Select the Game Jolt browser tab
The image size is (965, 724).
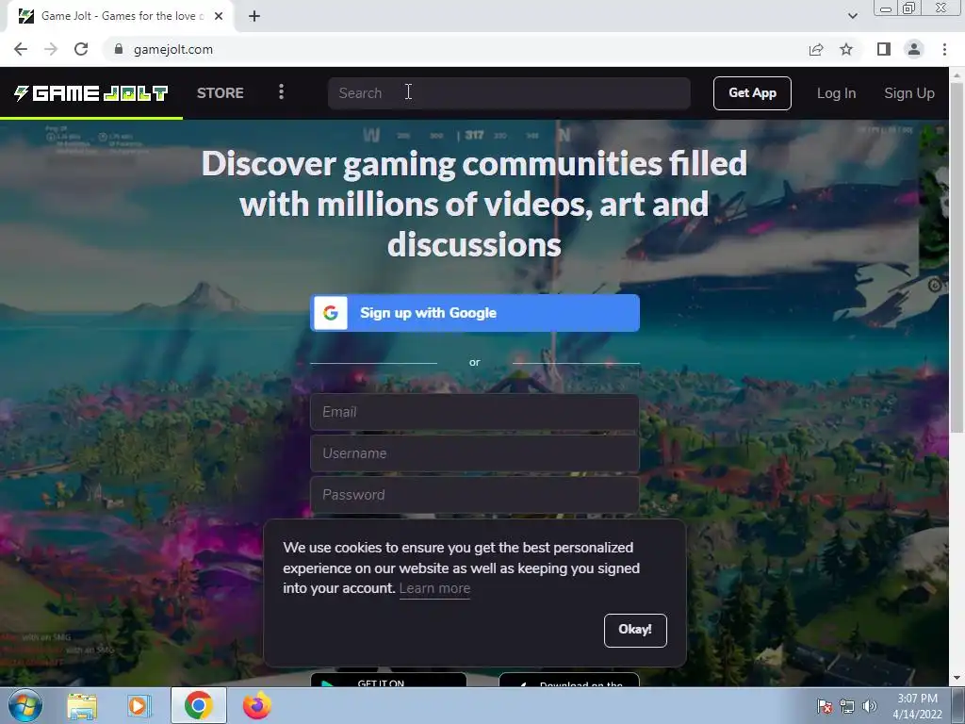click(120, 16)
